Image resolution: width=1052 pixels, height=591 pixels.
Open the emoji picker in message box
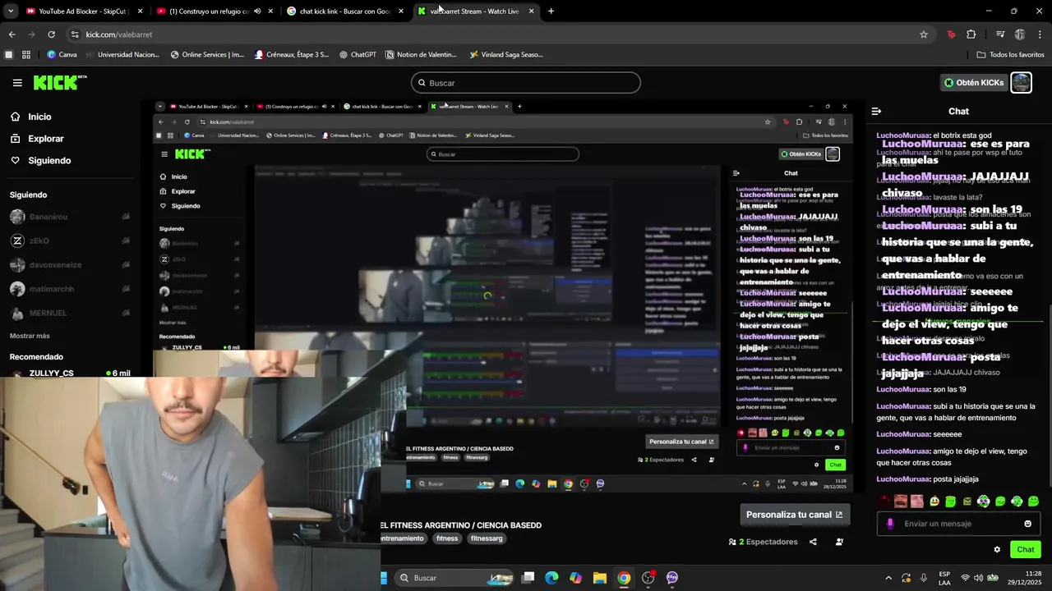pos(1027,524)
